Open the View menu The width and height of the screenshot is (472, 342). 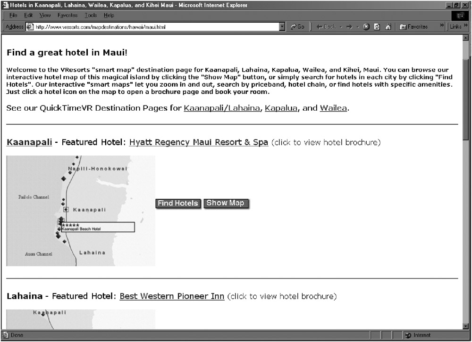click(45, 16)
